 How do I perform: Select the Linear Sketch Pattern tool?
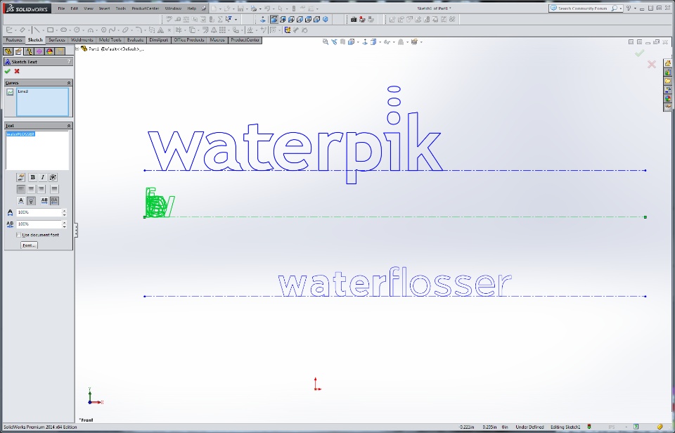pos(223,30)
